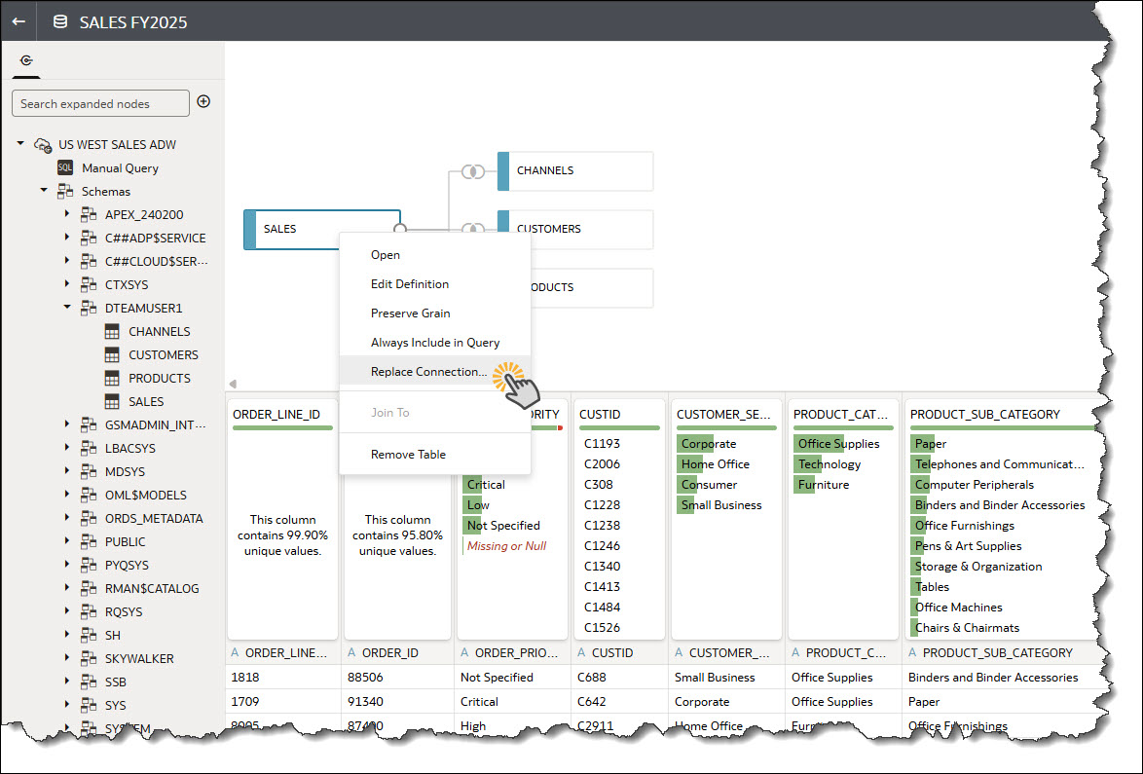Click the DTEAMUSER1 schema icon
Screen dimensions: 1143x774
[89, 308]
